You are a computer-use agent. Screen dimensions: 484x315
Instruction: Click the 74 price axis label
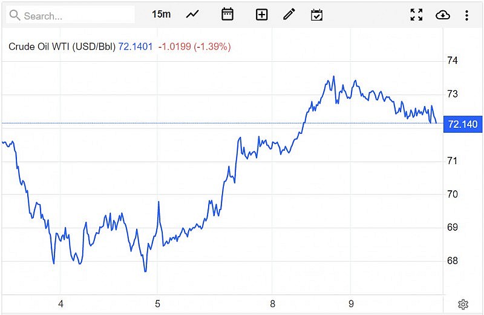pos(452,61)
